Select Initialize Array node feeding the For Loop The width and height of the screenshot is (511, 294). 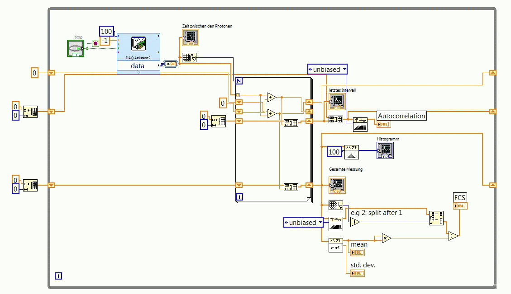218,121
